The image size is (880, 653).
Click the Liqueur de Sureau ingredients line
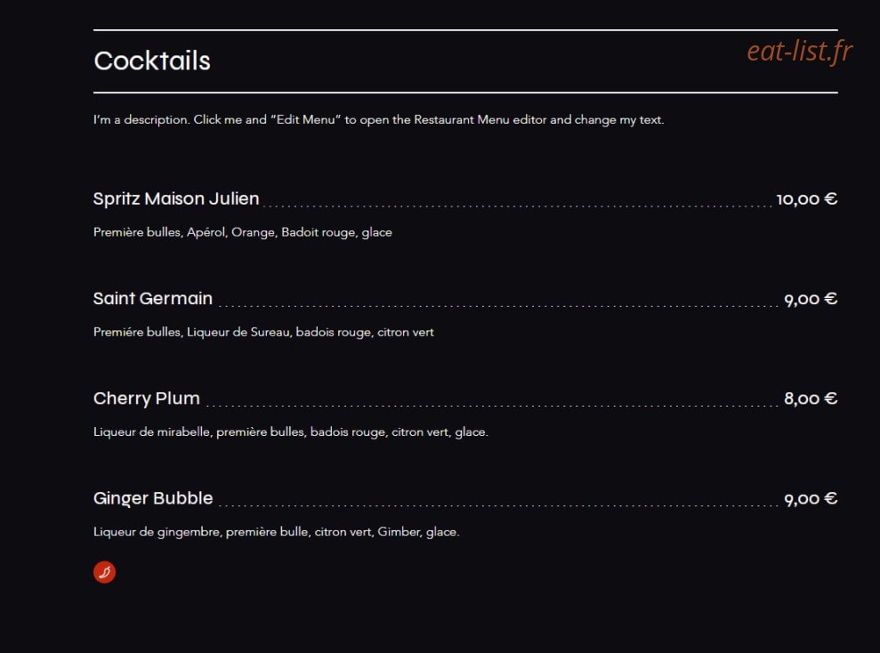[263, 332]
